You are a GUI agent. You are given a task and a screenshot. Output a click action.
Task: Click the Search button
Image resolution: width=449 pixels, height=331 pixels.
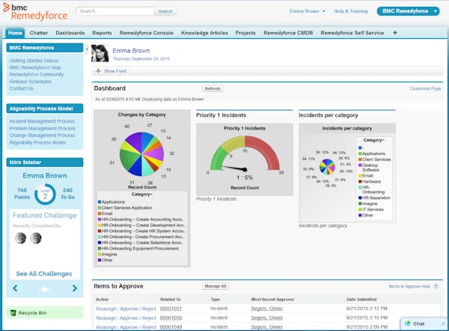(x=165, y=11)
